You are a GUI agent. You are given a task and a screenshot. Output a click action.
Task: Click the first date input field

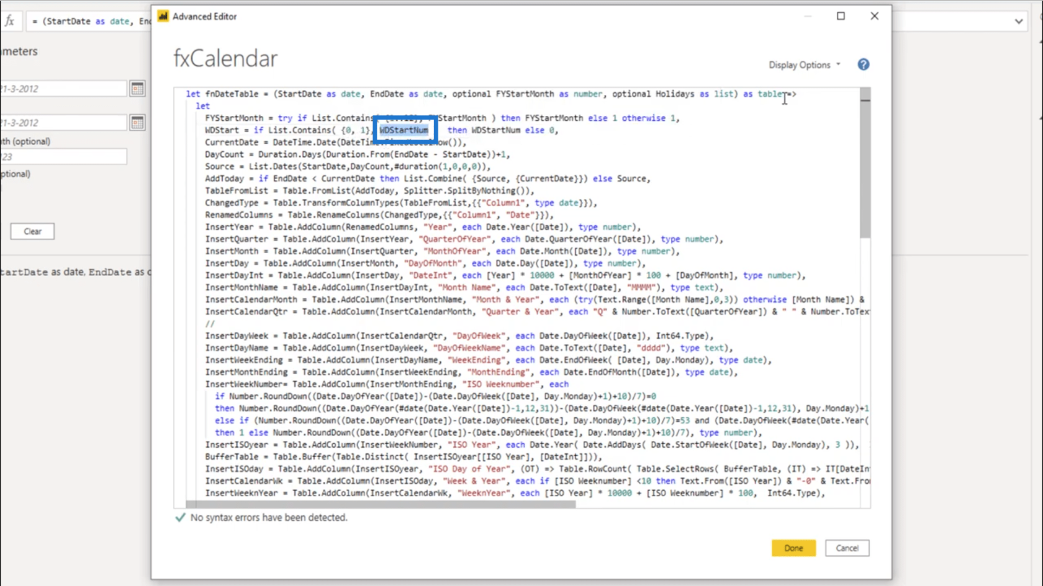pyautogui.click(x=63, y=89)
